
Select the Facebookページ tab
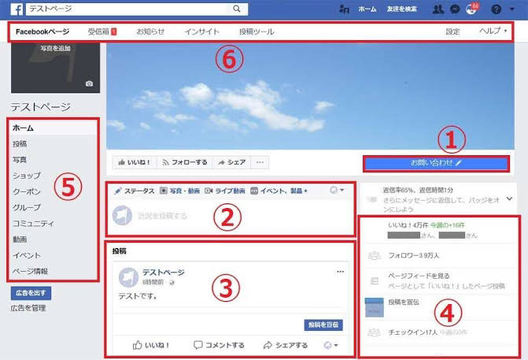tap(42, 32)
